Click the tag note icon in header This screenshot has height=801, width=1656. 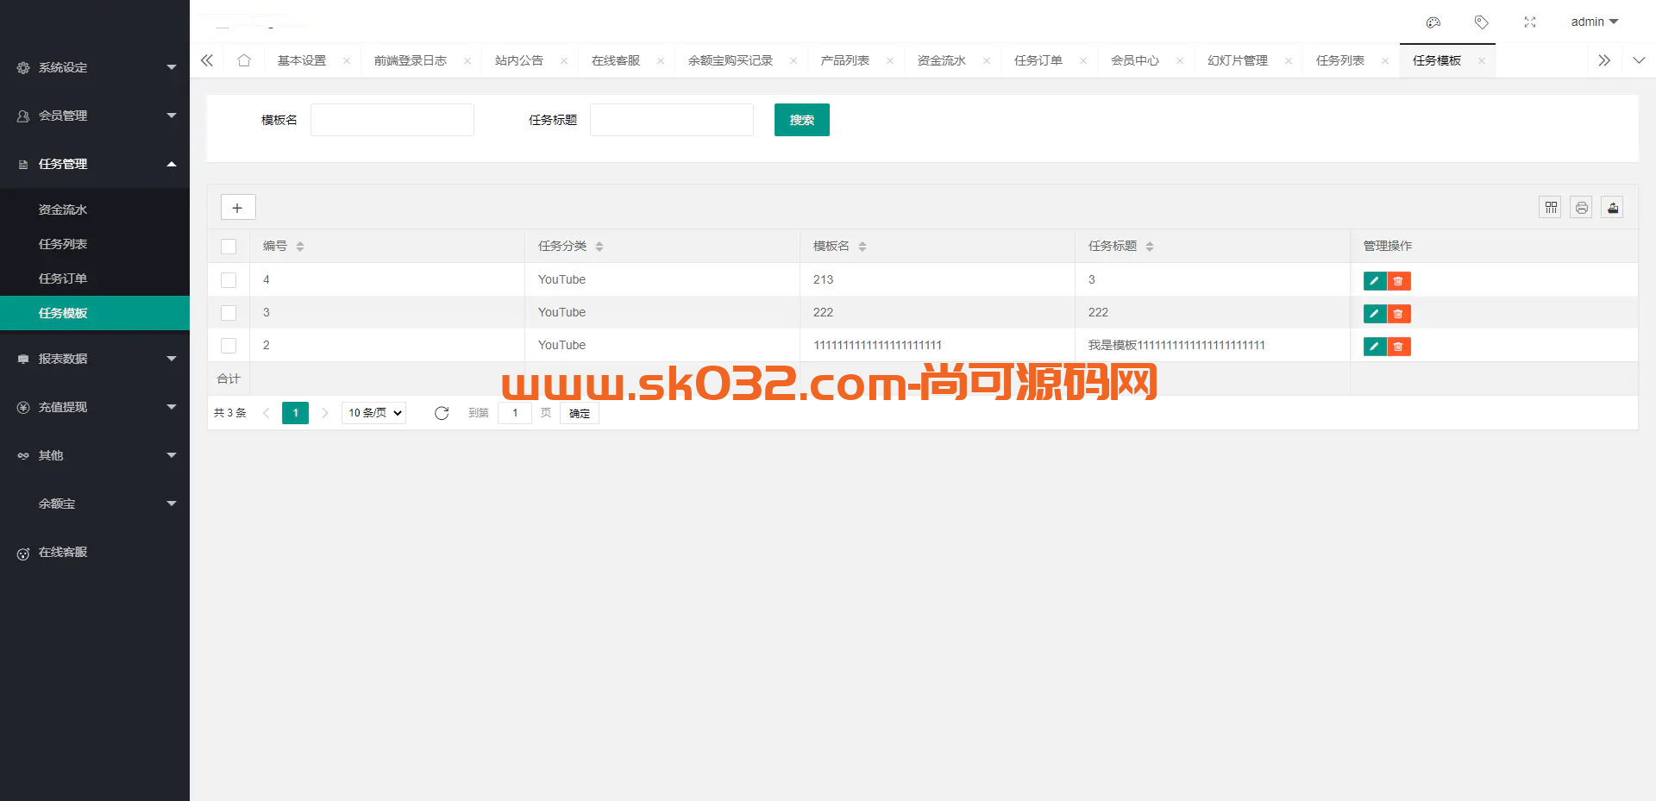point(1481,22)
